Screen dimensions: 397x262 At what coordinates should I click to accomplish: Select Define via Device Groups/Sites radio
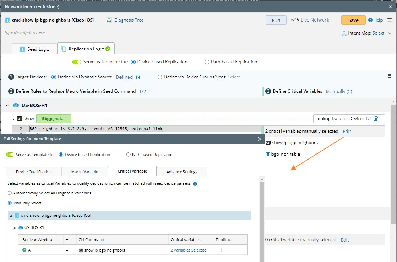click(x=160, y=77)
